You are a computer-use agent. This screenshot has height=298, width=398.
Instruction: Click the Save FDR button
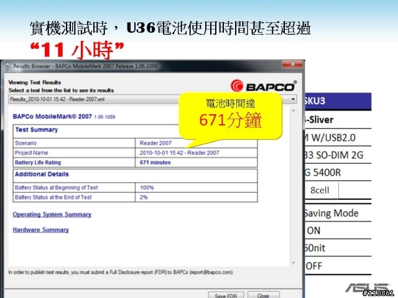[x=226, y=296]
